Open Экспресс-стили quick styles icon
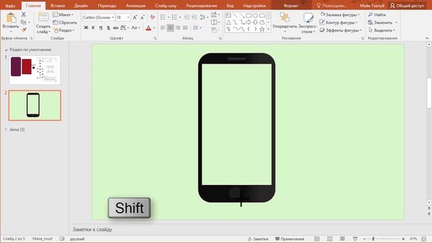The image size is (432, 243). pos(308,18)
